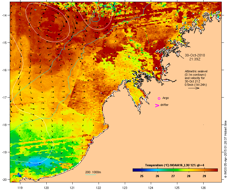This screenshot has width=229, height=190.
Task: Click the '-18' latitude axis label
Action: 4,125
